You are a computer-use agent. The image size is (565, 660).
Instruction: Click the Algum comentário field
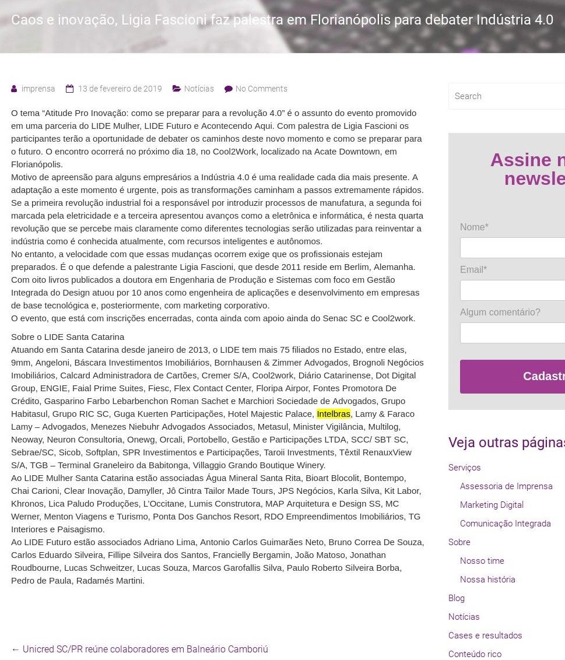point(512,333)
